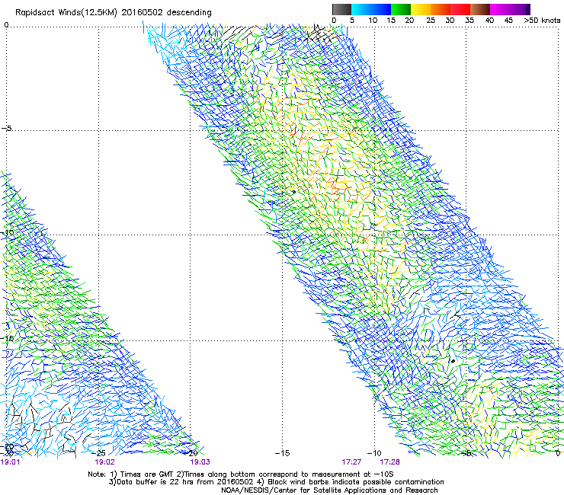Click the '0' label under the color bar

(x=334, y=20)
